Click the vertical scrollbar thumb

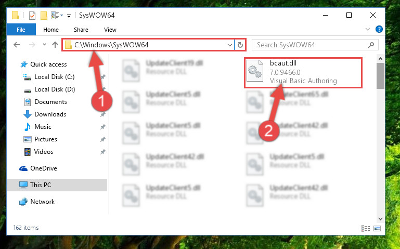pyautogui.click(x=380, y=76)
